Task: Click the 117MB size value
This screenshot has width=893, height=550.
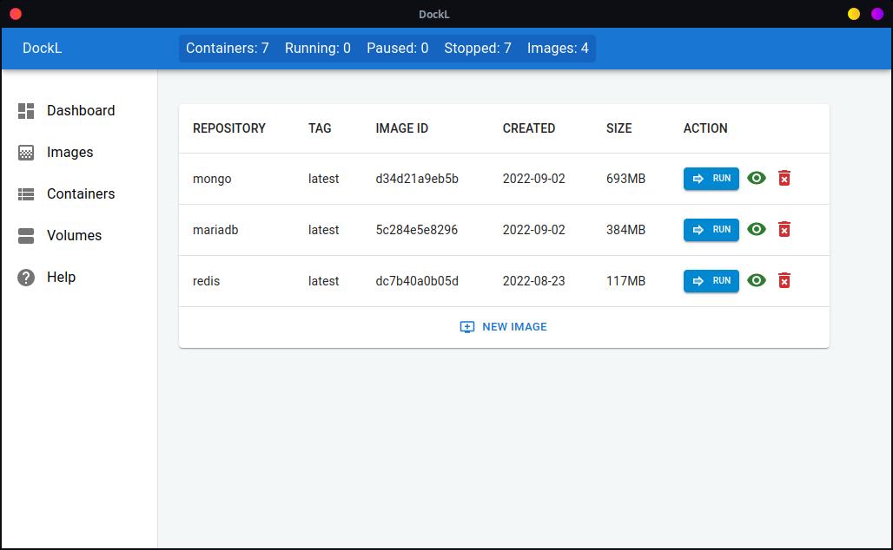Action: point(625,281)
